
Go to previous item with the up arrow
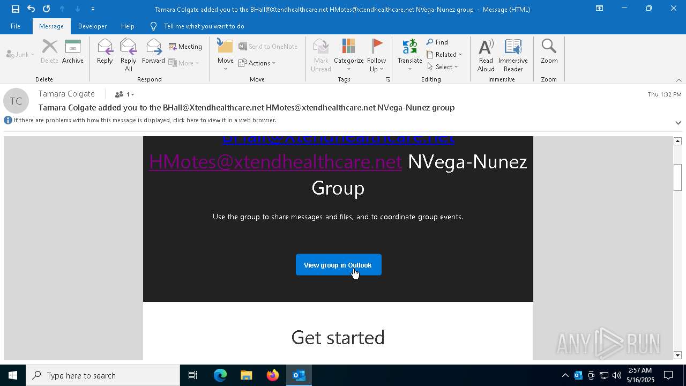click(x=62, y=9)
